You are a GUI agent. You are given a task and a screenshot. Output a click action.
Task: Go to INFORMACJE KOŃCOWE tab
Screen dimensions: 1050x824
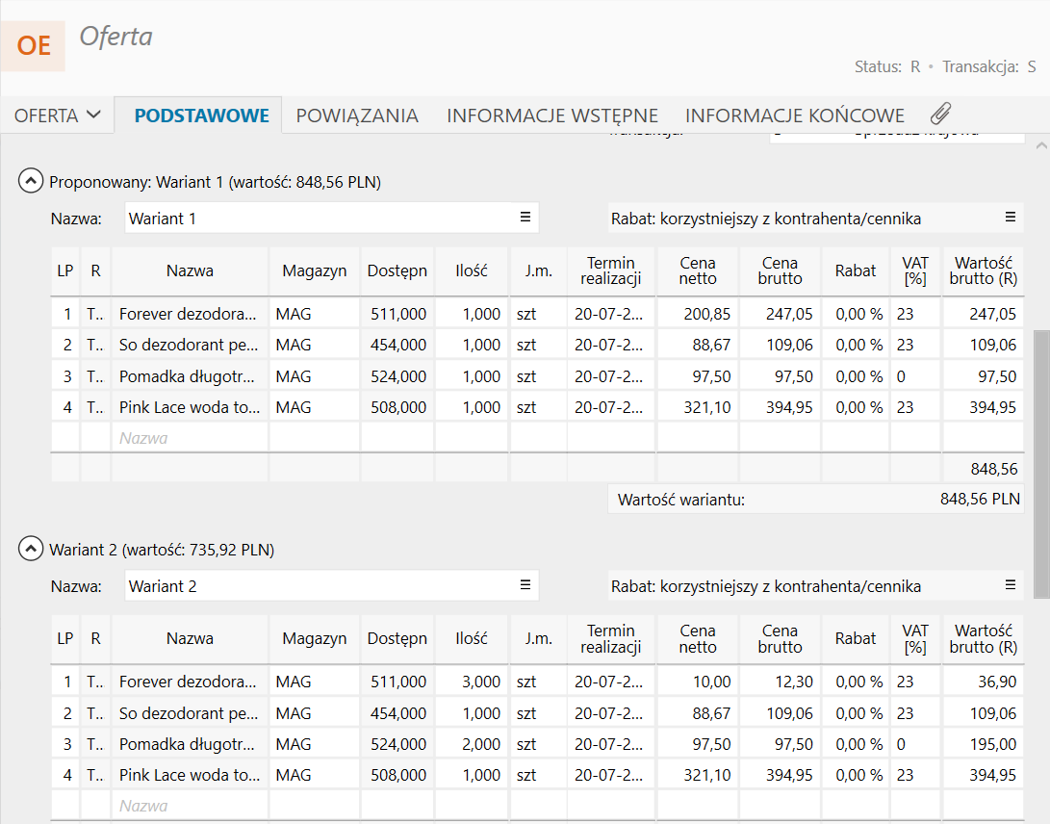click(x=795, y=116)
